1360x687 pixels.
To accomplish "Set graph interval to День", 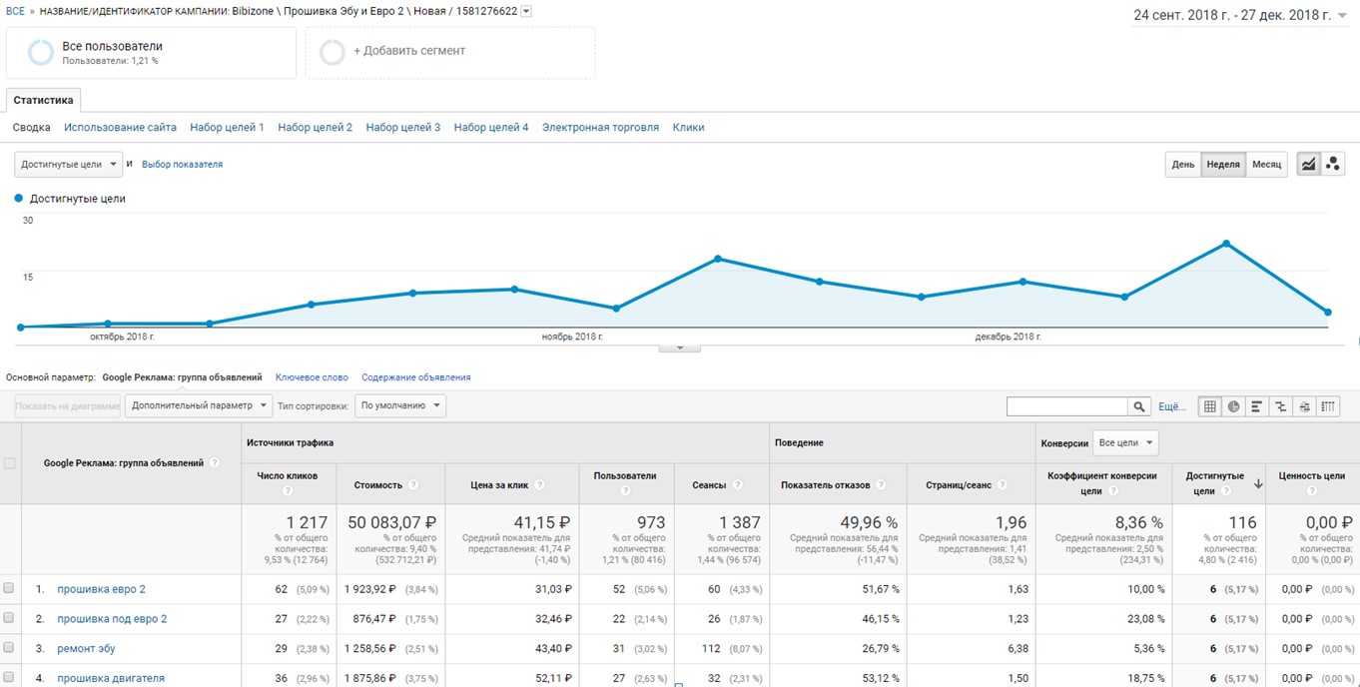I will click(1183, 165).
